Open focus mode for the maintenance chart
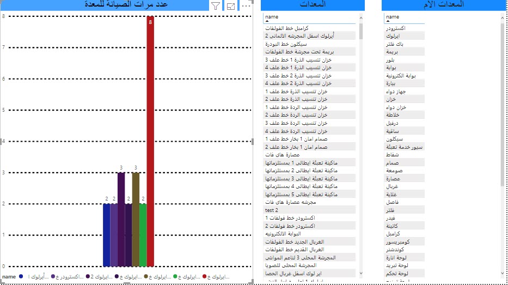The width and height of the screenshot is (508, 285). tap(231, 7)
